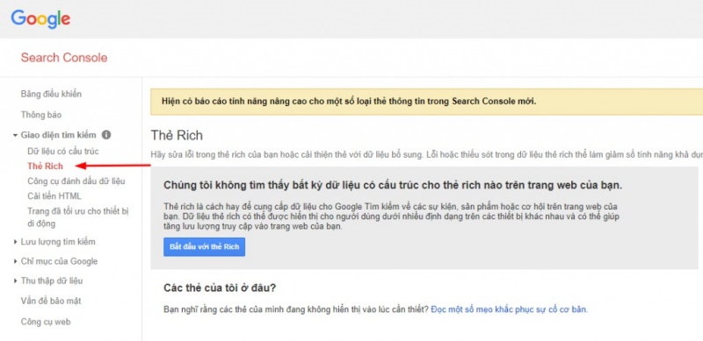Open Lưu lượng tìm kiếm menu label

click(58, 242)
